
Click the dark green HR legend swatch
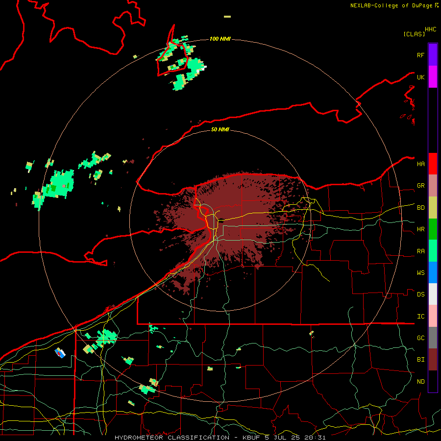tap(433, 229)
